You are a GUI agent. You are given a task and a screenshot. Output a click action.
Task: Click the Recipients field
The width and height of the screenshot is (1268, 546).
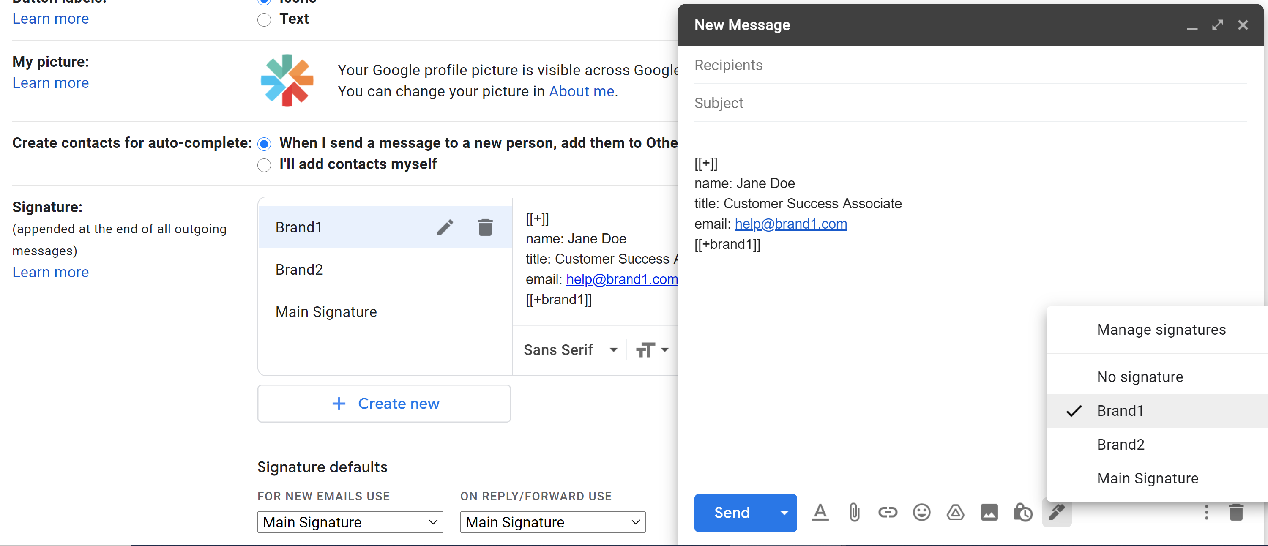coord(970,65)
